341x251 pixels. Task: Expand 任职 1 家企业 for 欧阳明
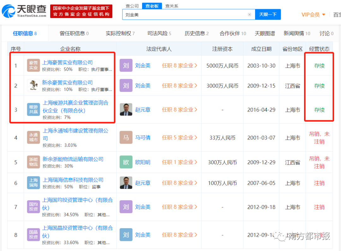179,162
